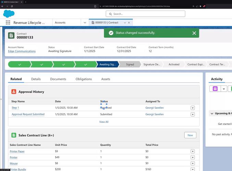
Task: Click the browser address bar URL
Action: 136,6
